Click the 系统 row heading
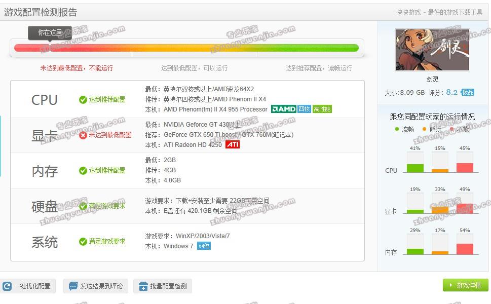The image size is (491, 304). tap(45, 242)
